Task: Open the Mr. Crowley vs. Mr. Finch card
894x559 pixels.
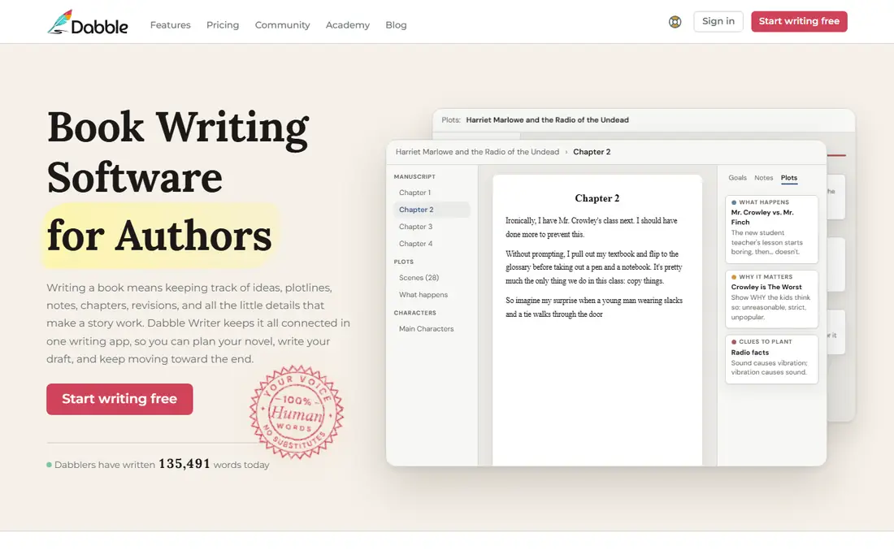Action: click(x=771, y=230)
